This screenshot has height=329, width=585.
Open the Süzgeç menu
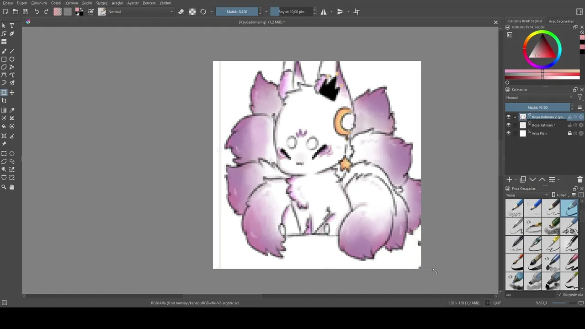(x=102, y=3)
